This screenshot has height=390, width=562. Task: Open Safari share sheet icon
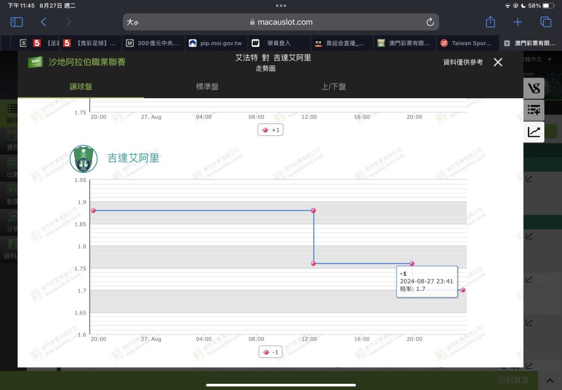(490, 22)
